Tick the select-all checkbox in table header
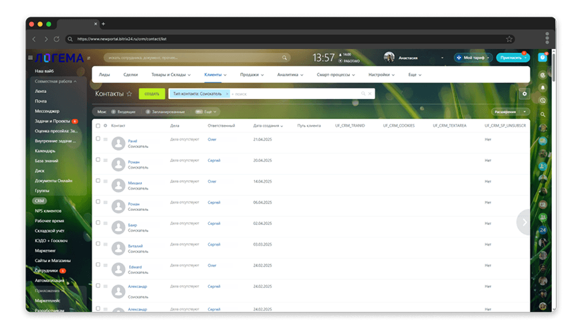582x330 pixels. tap(98, 126)
